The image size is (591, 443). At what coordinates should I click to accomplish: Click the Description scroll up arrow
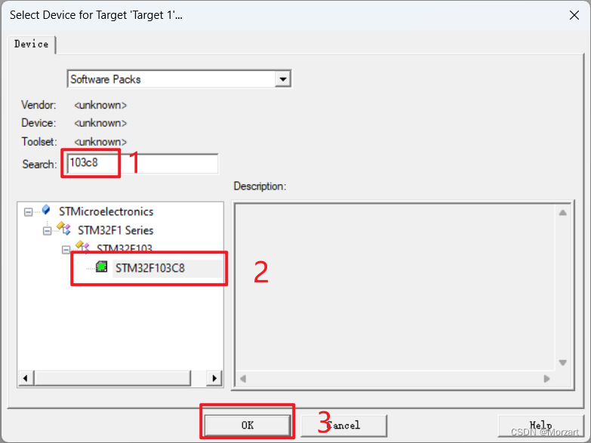(x=563, y=213)
